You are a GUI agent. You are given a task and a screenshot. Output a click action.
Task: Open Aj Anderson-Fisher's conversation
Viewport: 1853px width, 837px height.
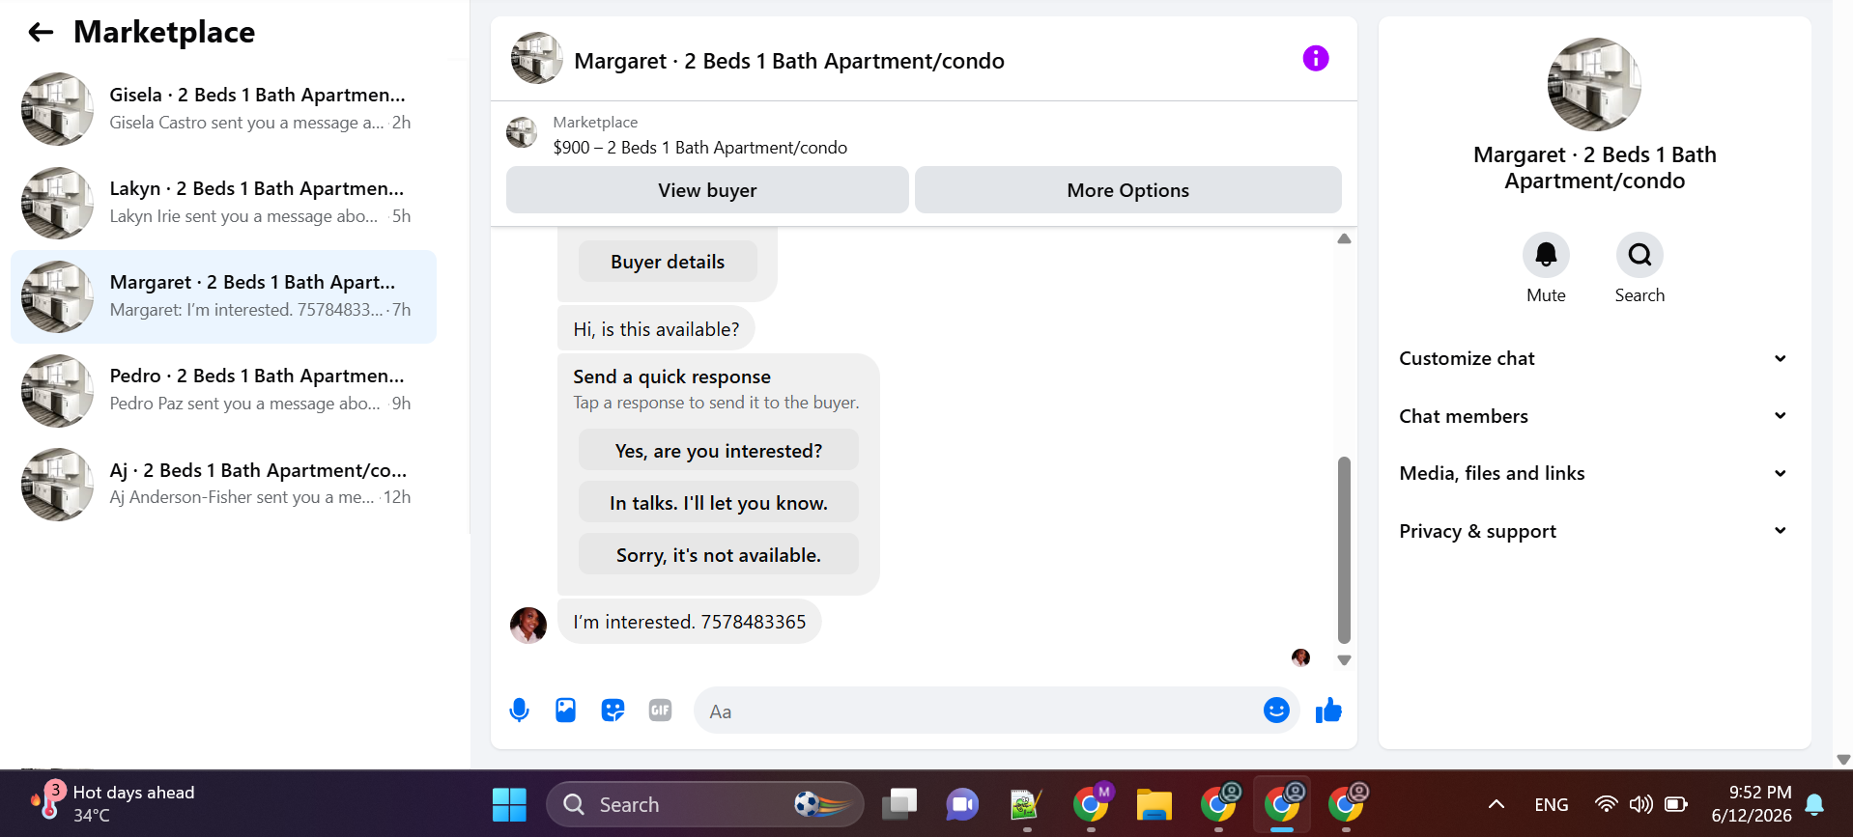pos(223,484)
